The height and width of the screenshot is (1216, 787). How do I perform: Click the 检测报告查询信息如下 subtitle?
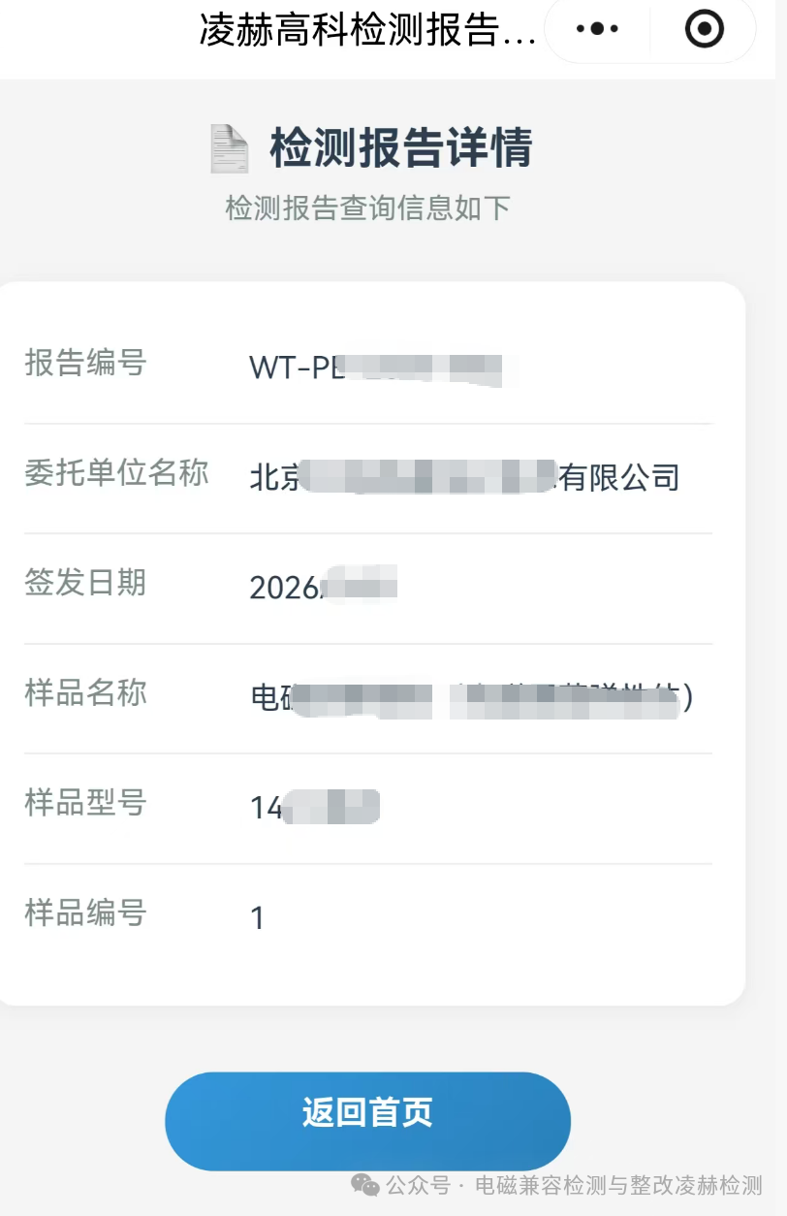(367, 208)
